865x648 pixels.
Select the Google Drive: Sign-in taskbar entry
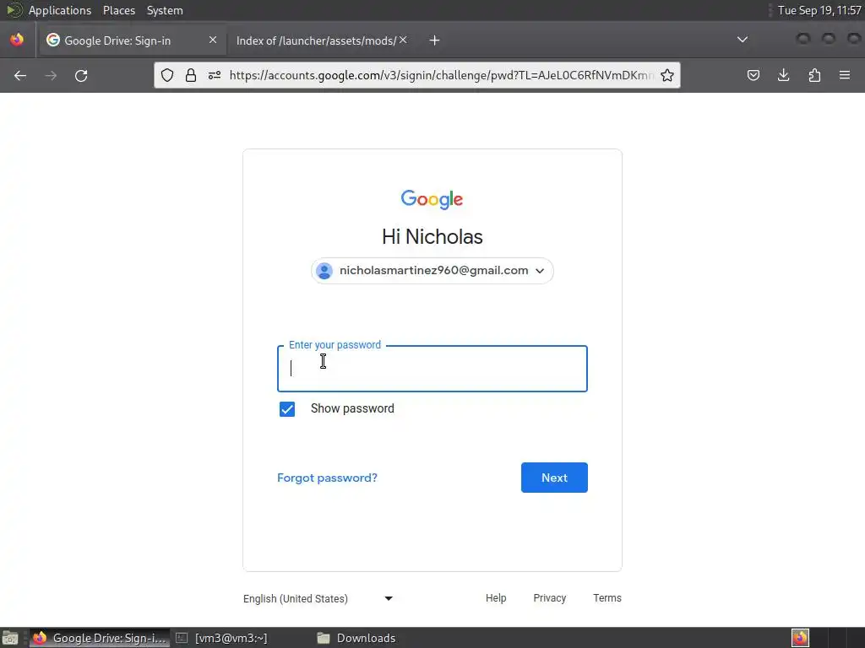coord(100,638)
